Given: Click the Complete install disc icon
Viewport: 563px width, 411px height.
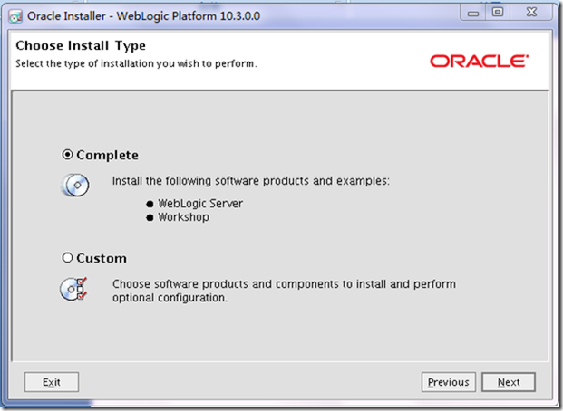Looking at the screenshot, I should coord(75,185).
